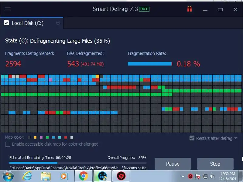The height and width of the screenshot is (182, 243).
Task: Close the Smart Defrag window
Action: click(x=235, y=10)
